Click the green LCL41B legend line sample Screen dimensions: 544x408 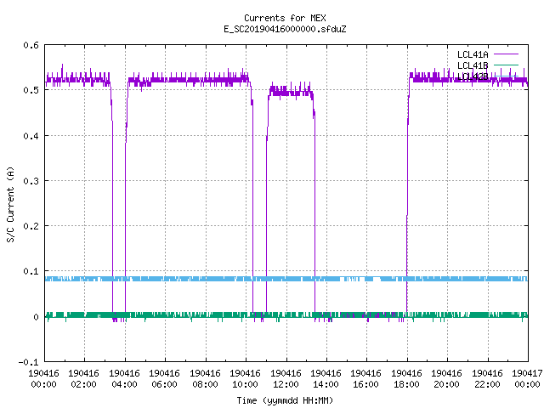tap(506, 65)
